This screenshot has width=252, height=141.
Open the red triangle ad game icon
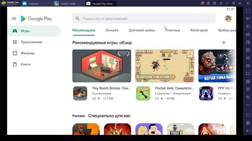coord(212,129)
